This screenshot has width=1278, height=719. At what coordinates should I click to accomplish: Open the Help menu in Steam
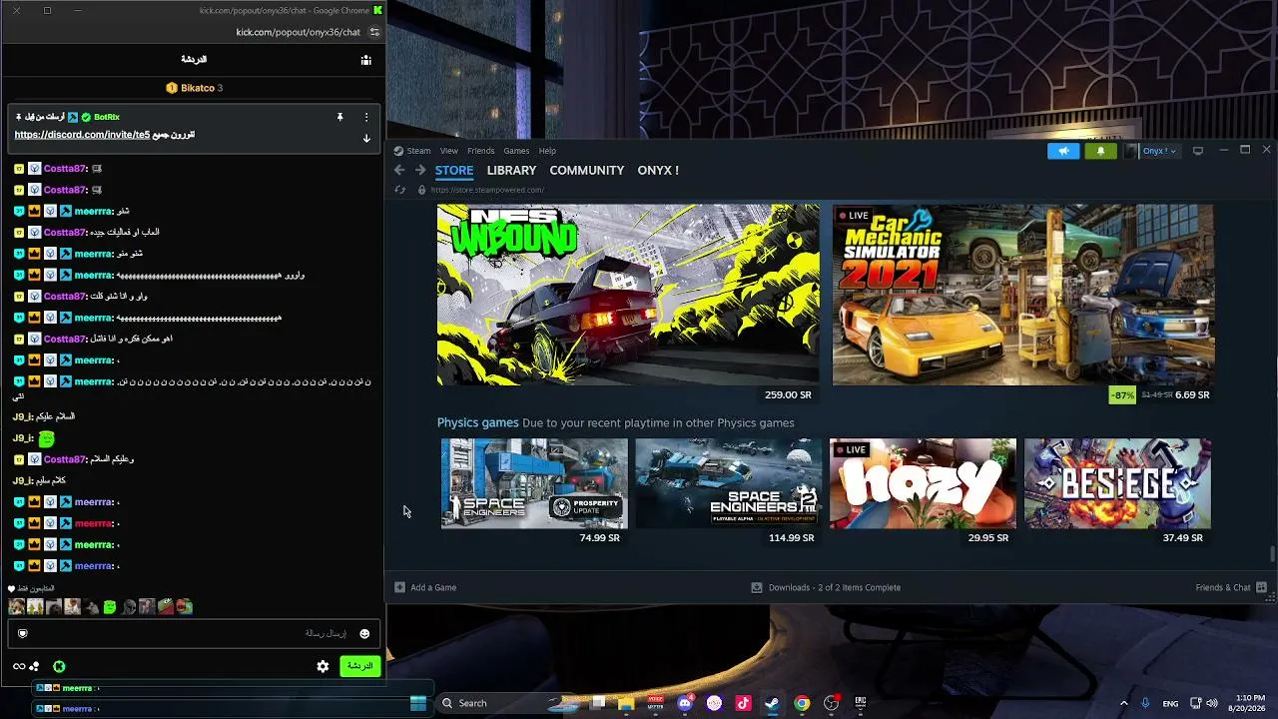(x=547, y=151)
